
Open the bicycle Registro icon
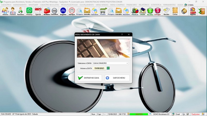coord(63,11)
